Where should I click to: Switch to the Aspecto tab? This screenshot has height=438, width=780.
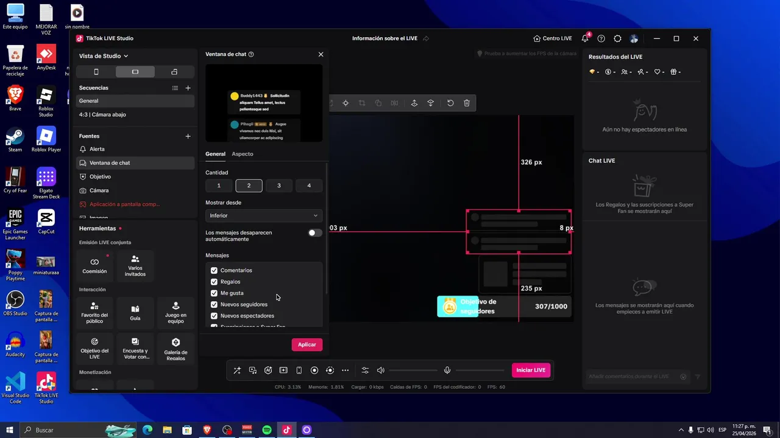243,154
